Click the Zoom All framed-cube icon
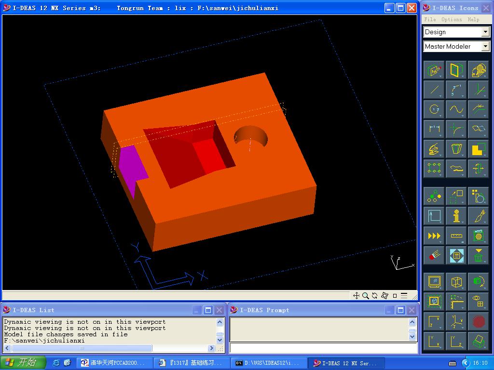The height and width of the screenshot is (370, 494). 434,302
